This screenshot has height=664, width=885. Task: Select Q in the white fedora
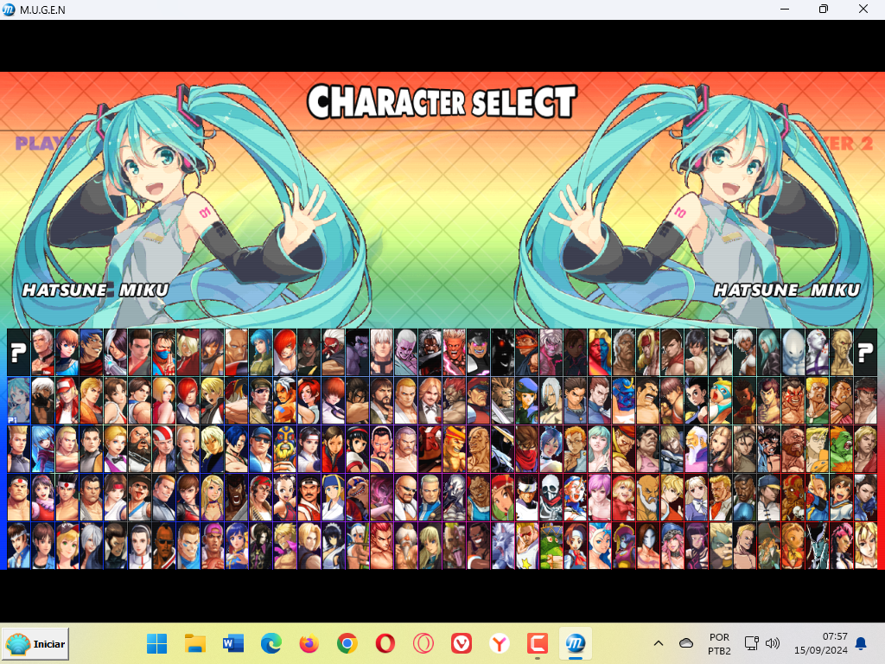coord(720,353)
